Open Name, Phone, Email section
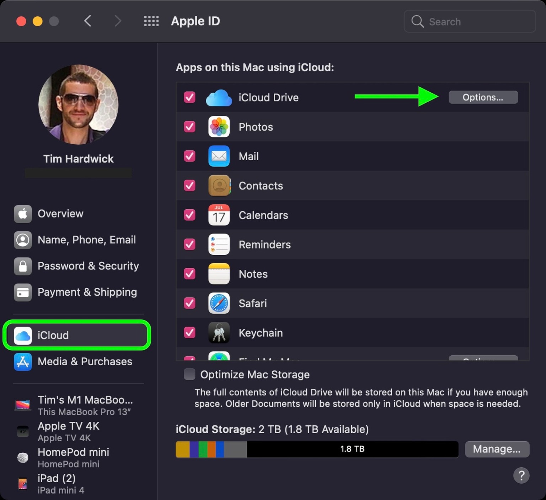 tap(78, 240)
